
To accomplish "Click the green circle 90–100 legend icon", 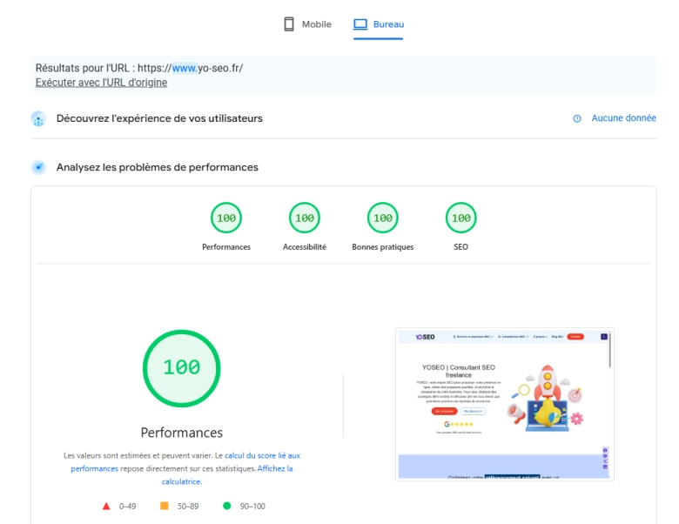I will coord(226,506).
